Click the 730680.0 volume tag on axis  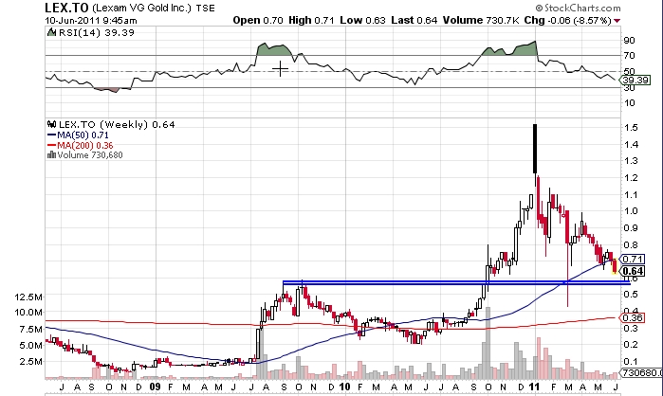coord(641,372)
